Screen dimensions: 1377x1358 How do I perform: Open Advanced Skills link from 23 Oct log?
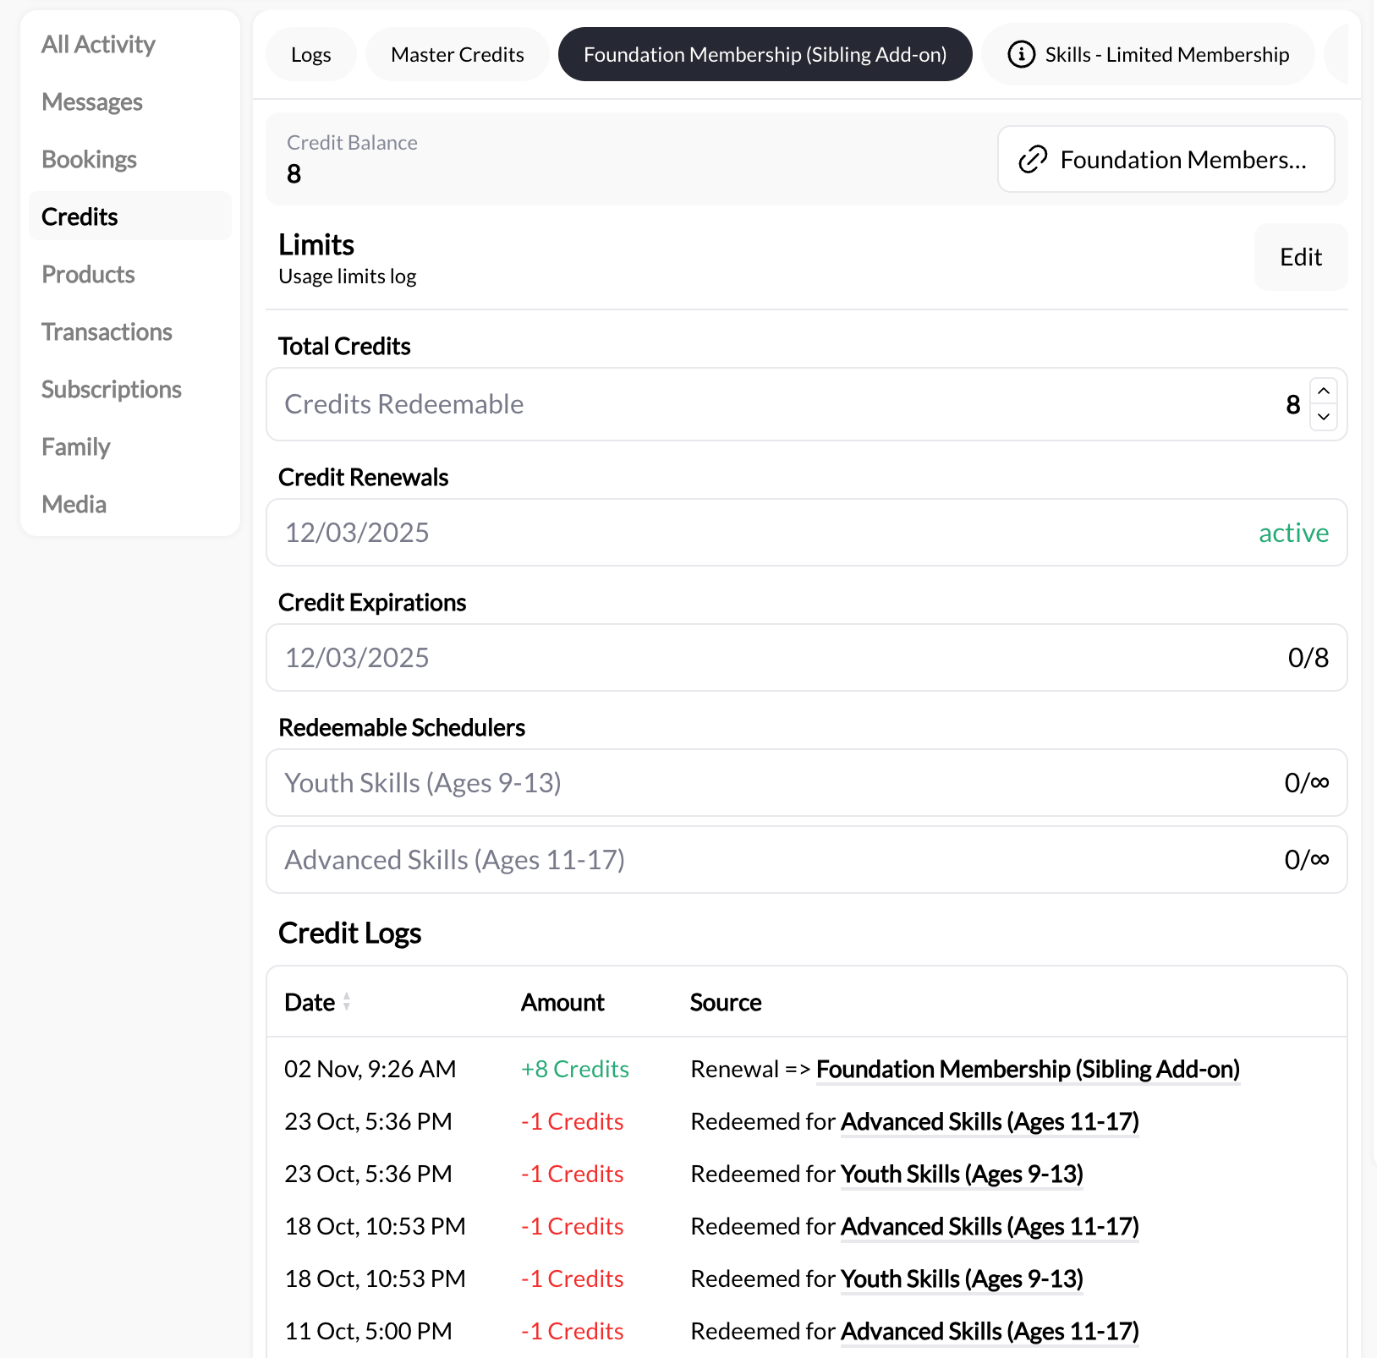[990, 1121]
